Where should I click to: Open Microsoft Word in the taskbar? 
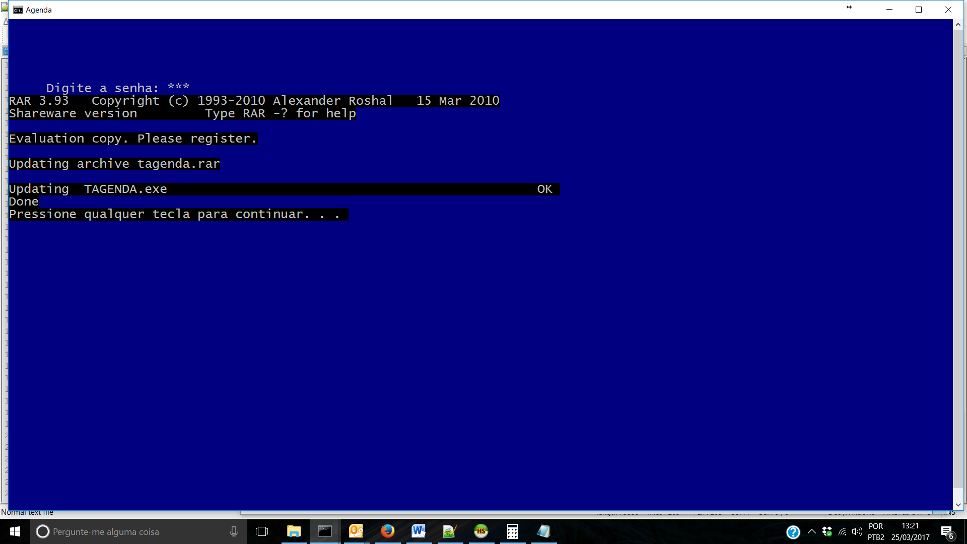click(419, 531)
